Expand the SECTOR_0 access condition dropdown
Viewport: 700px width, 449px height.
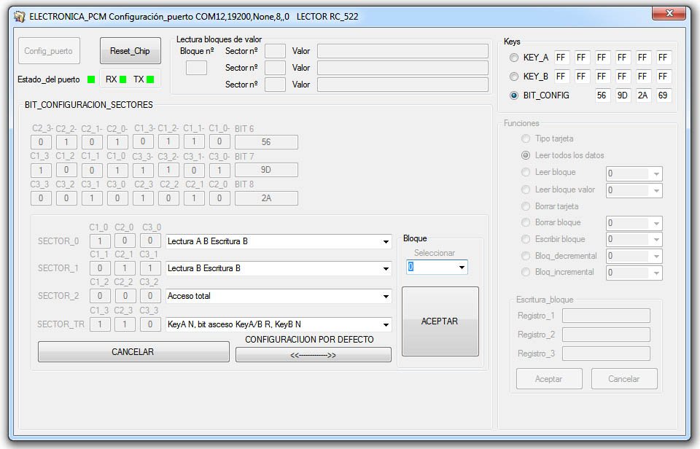386,241
